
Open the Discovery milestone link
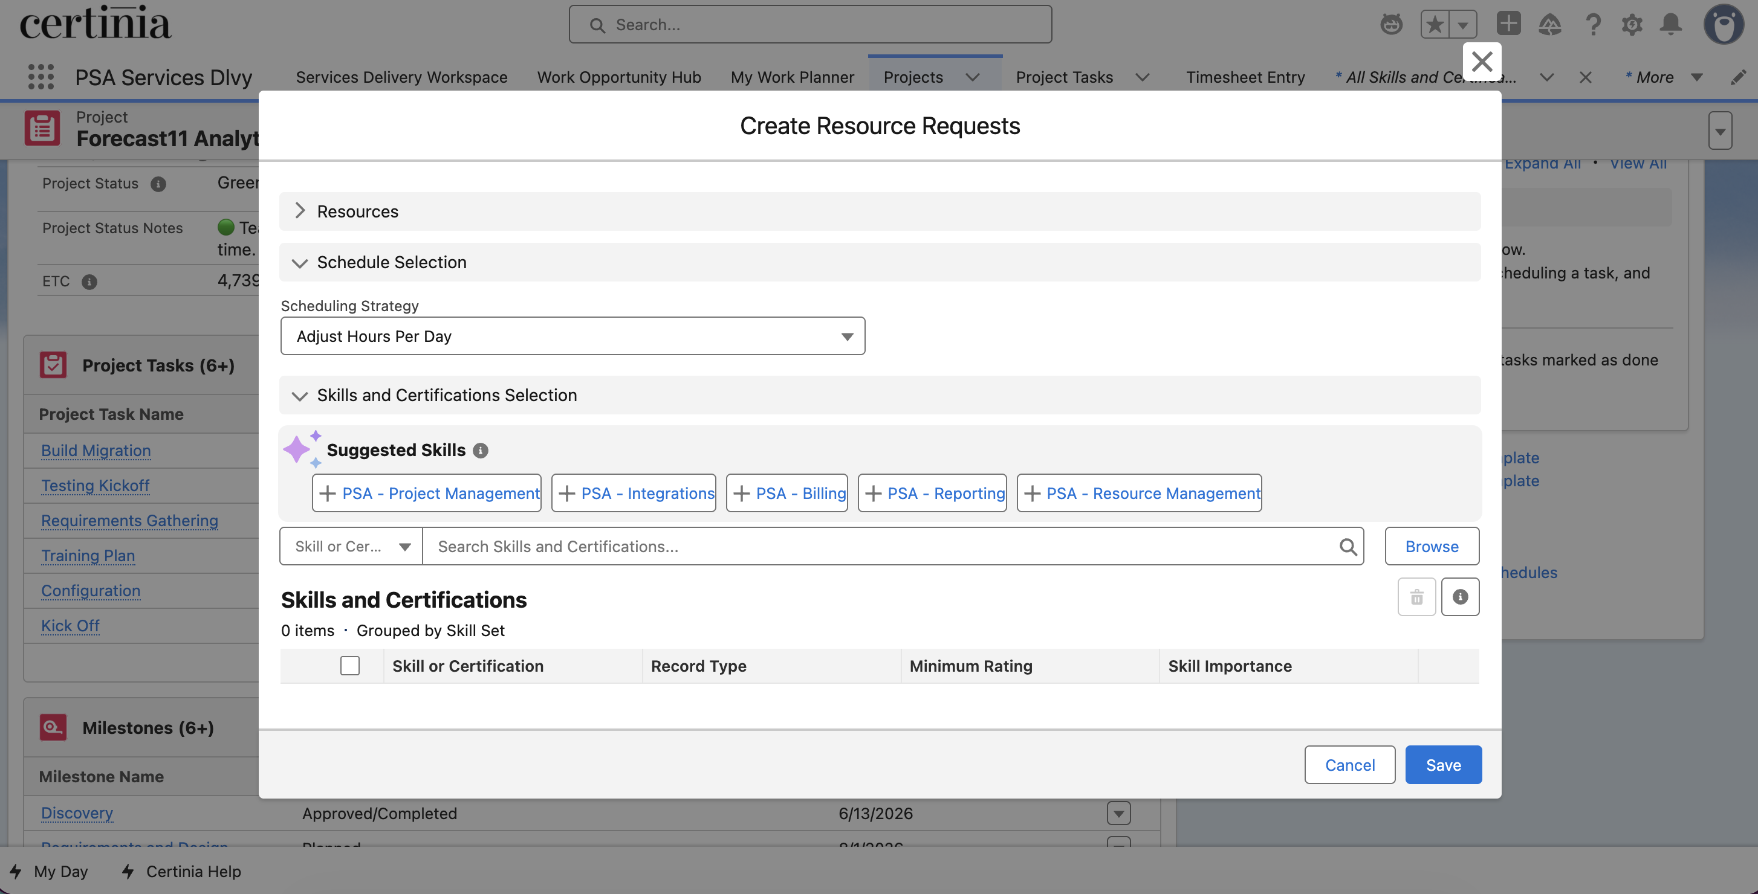(77, 814)
